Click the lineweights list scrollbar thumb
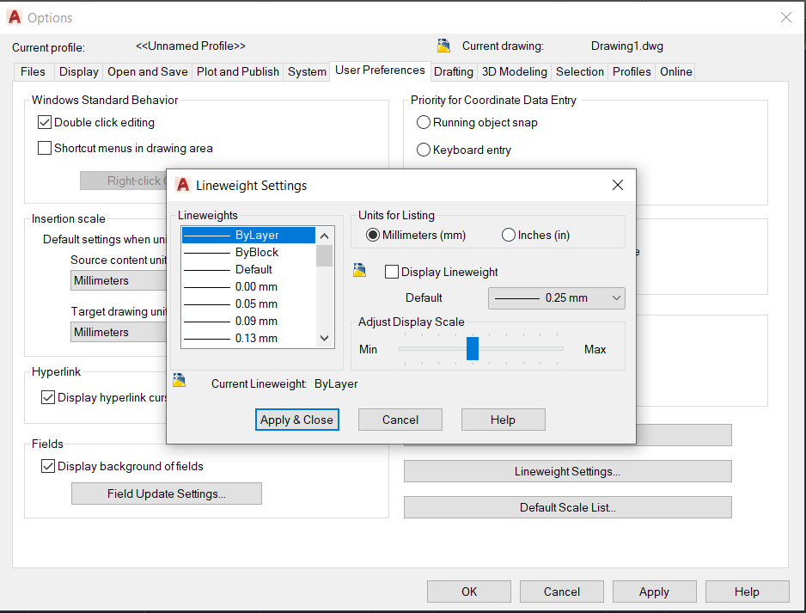The width and height of the screenshot is (806, 613). coord(324,255)
